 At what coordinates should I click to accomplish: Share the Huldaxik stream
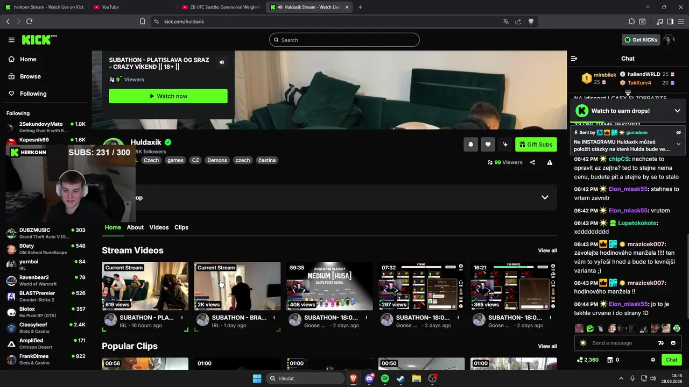[532, 162]
